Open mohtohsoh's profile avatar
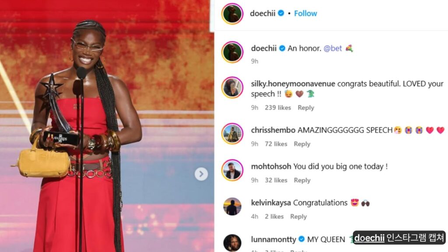This screenshot has height=252, width=448. (x=232, y=170)
